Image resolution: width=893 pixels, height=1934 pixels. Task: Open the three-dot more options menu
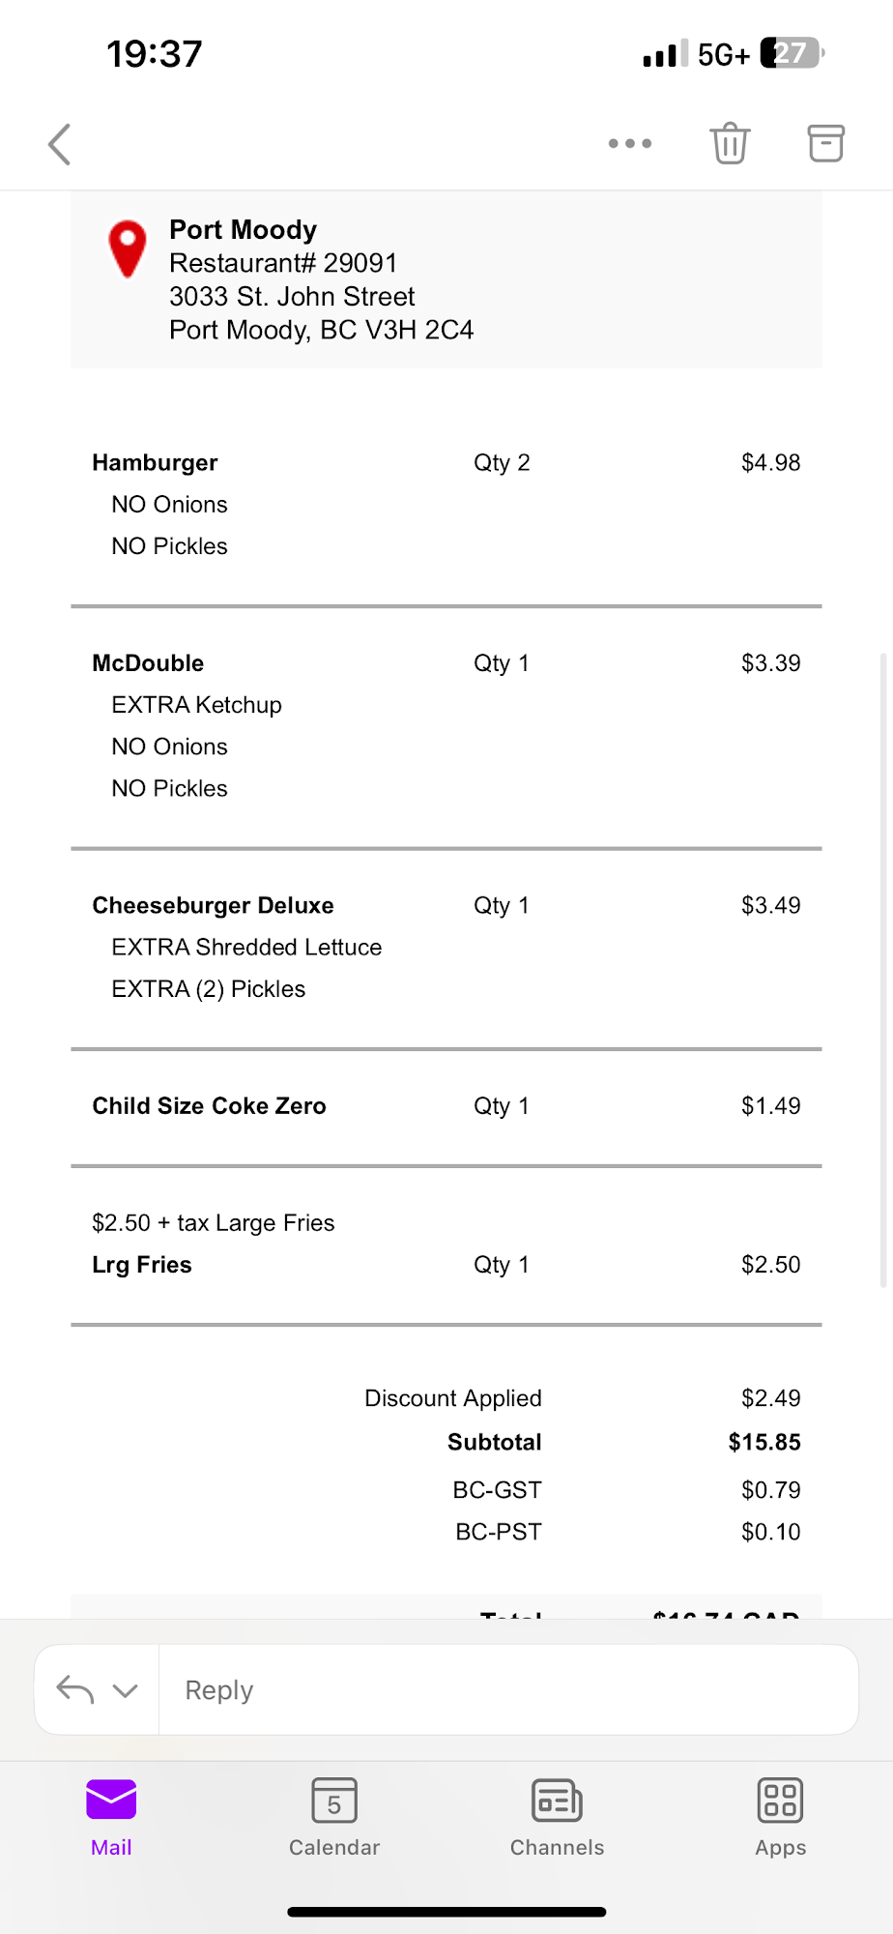(630, 144)
